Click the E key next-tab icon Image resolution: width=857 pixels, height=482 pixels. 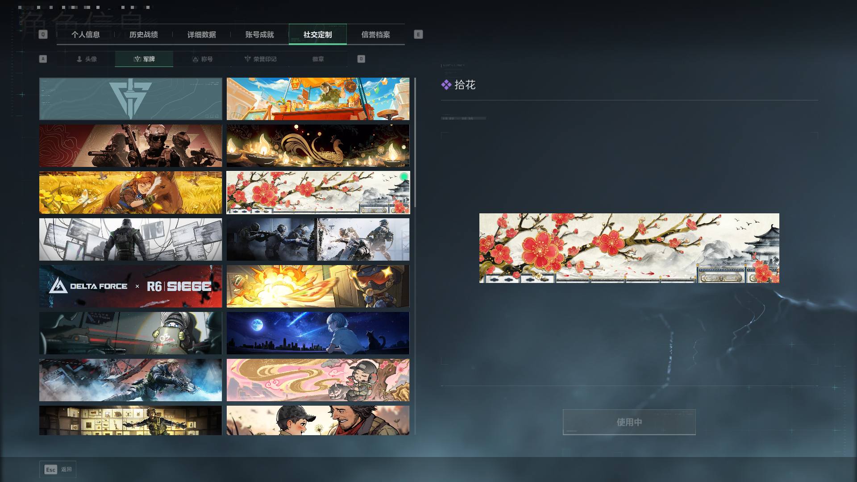click(418, 34)
